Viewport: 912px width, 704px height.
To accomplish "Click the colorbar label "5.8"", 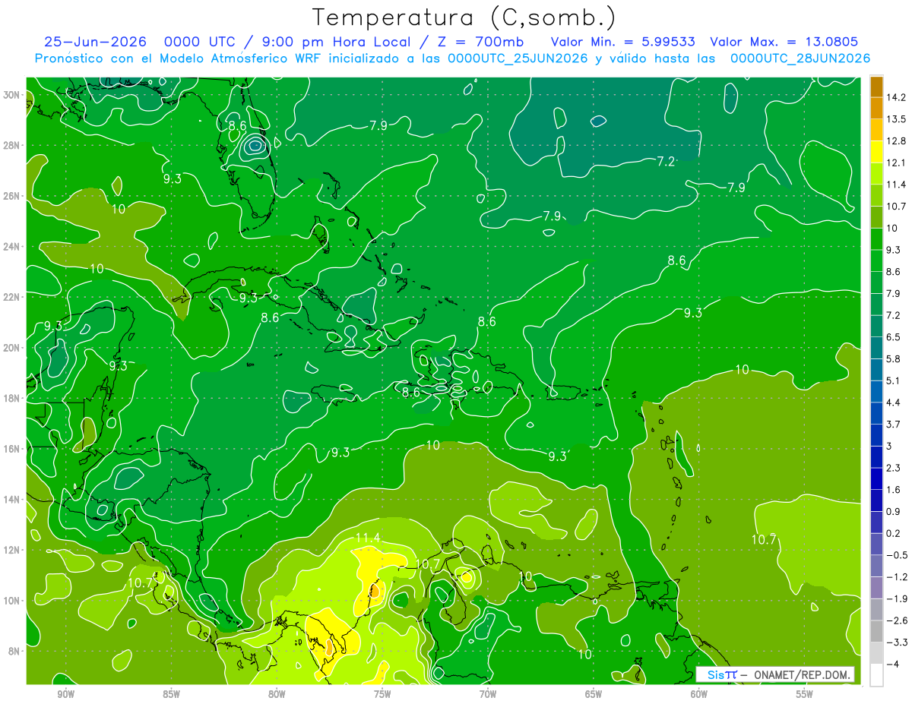I will tap(894, 358).
